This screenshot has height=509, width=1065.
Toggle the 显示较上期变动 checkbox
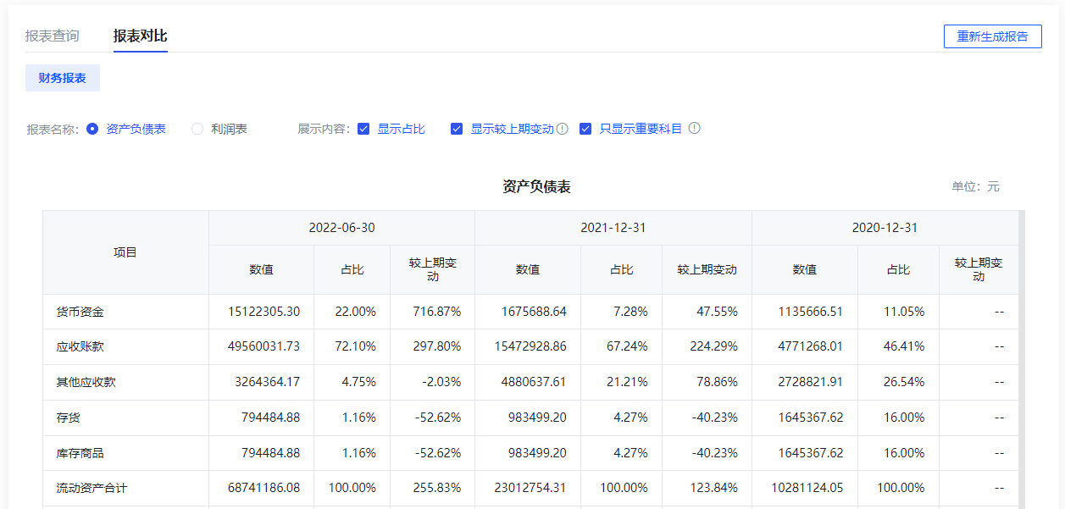457,129
